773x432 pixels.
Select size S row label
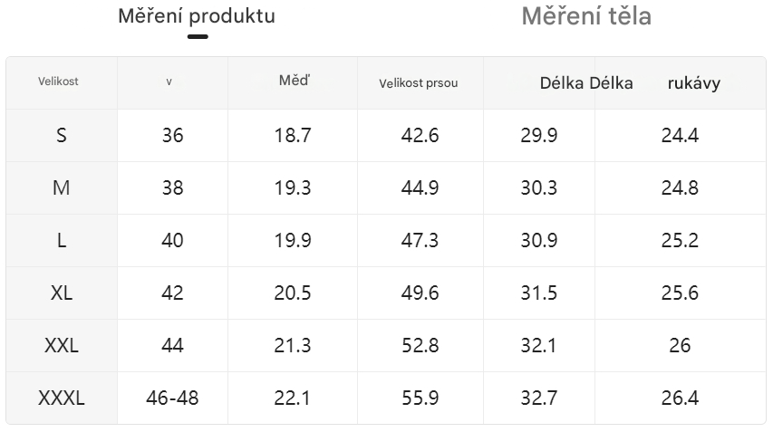click(61, 136)
